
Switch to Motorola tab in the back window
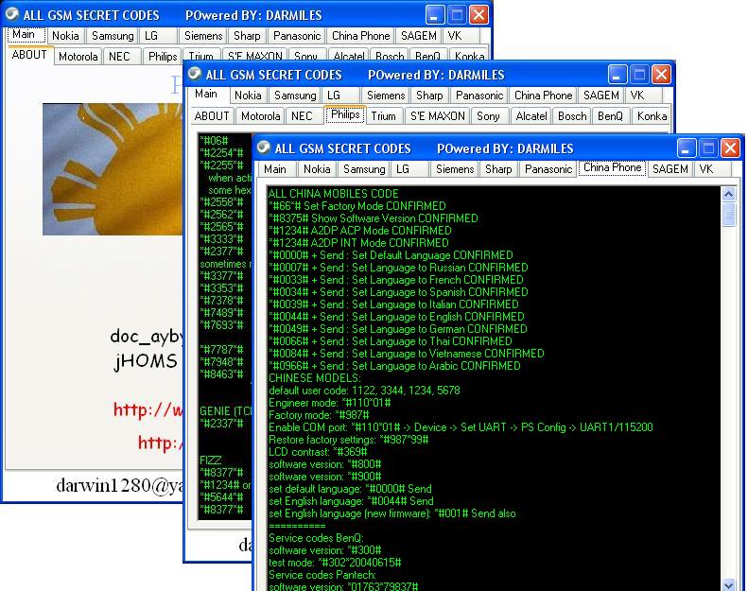(78, 57)
